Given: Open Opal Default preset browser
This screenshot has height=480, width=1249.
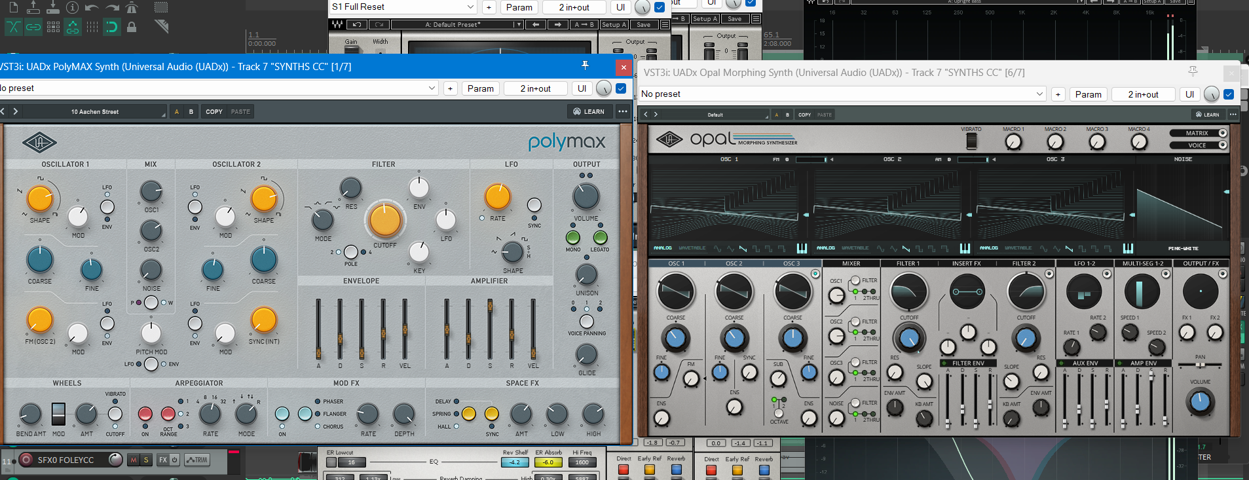Looking at the screenshot, I should pyautogui.click(x=716, y=115).
